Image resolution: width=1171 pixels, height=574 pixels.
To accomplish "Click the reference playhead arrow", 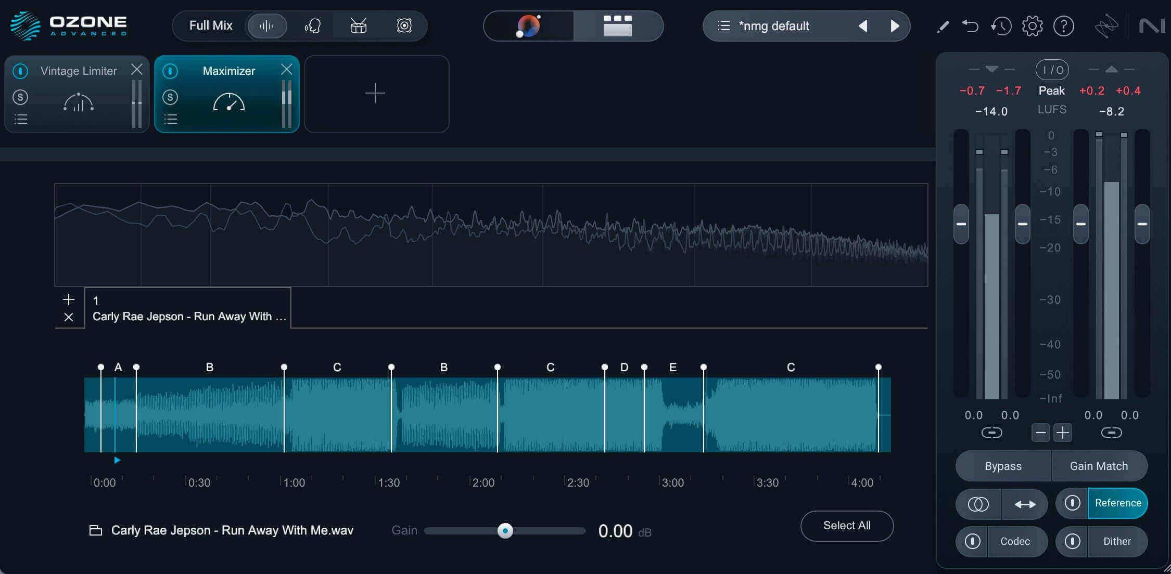I will (x=117, y=460).
